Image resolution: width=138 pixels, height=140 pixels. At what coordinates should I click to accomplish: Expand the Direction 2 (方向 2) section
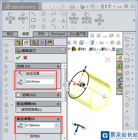point(58,95)
